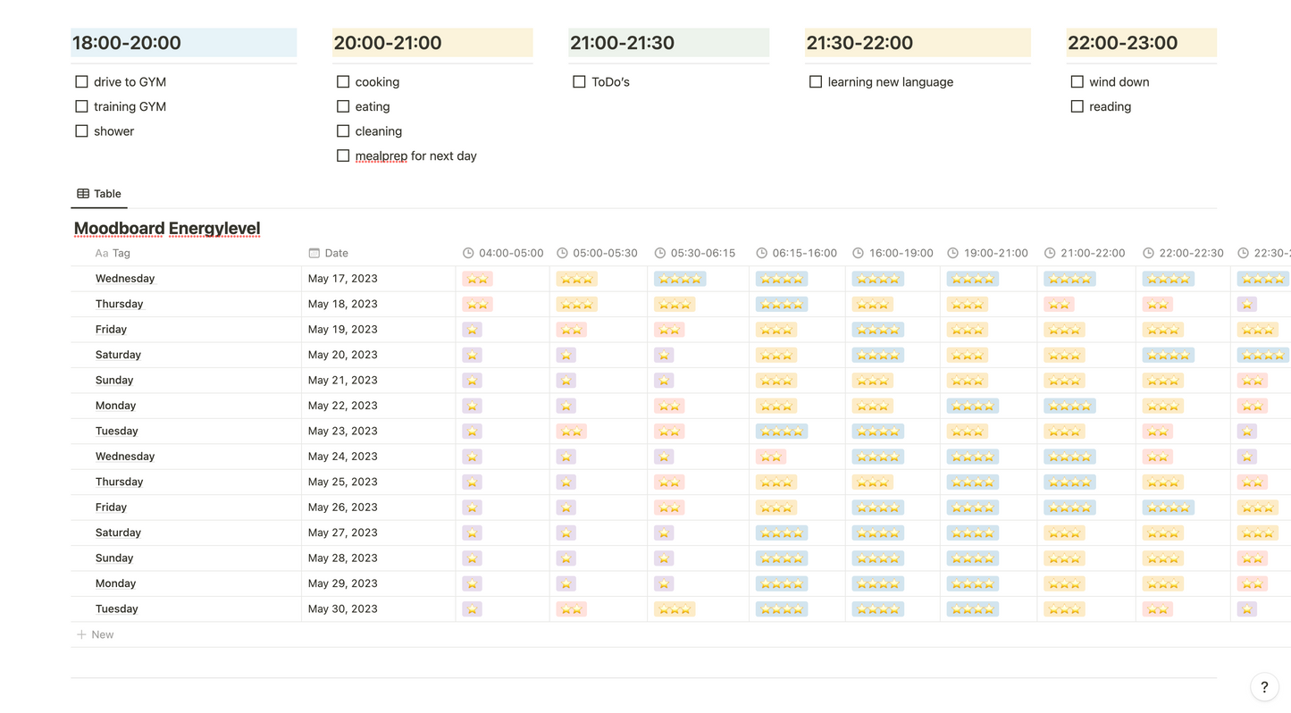Check the wind down checkbox
This screenshot has width=1291, height=713.
tap(1077, 81)
